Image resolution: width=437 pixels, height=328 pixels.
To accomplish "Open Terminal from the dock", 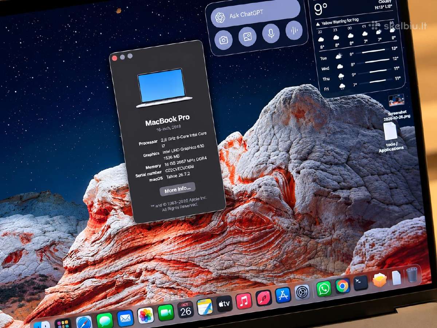I will point(361,282).
